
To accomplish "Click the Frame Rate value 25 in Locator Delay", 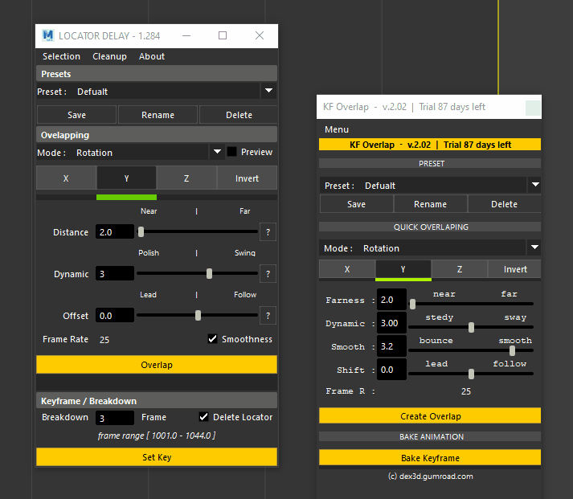I will coord(104,340).
